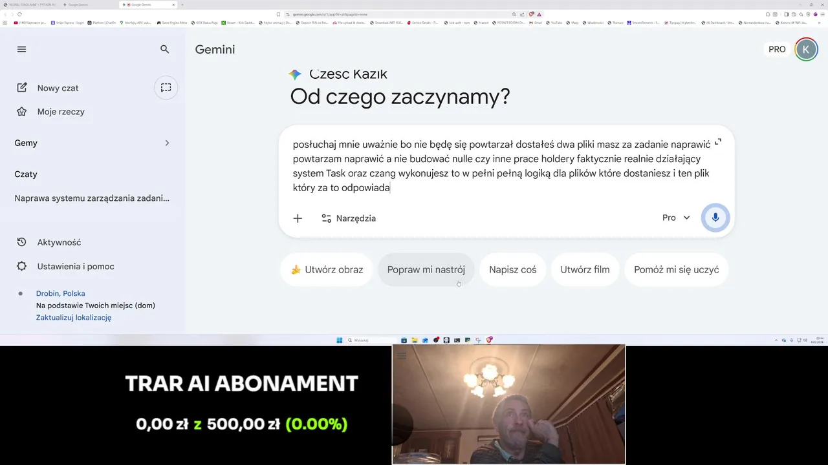
Task: Click Zaktualizuj lokalizację link
Action: click(74, 318)
